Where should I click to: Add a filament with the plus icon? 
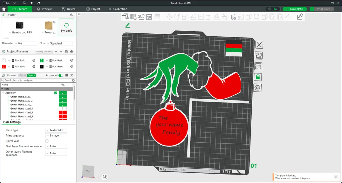pyautogui.click(x=56, y=52)
